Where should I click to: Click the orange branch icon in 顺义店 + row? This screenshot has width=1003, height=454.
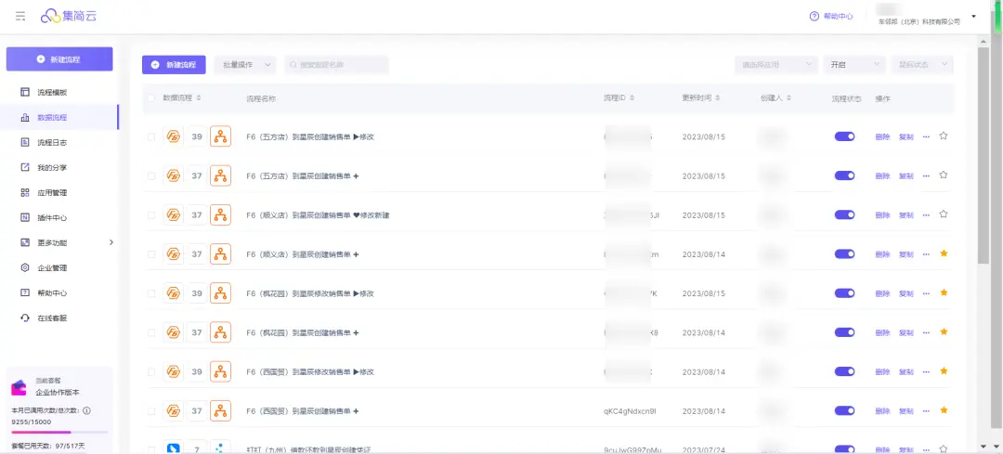(221, 253)
